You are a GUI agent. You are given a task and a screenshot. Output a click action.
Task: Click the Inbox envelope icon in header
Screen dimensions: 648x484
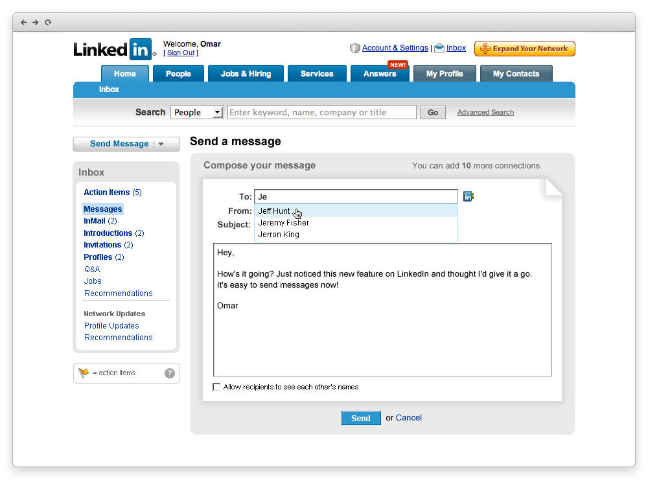point(439,48)
